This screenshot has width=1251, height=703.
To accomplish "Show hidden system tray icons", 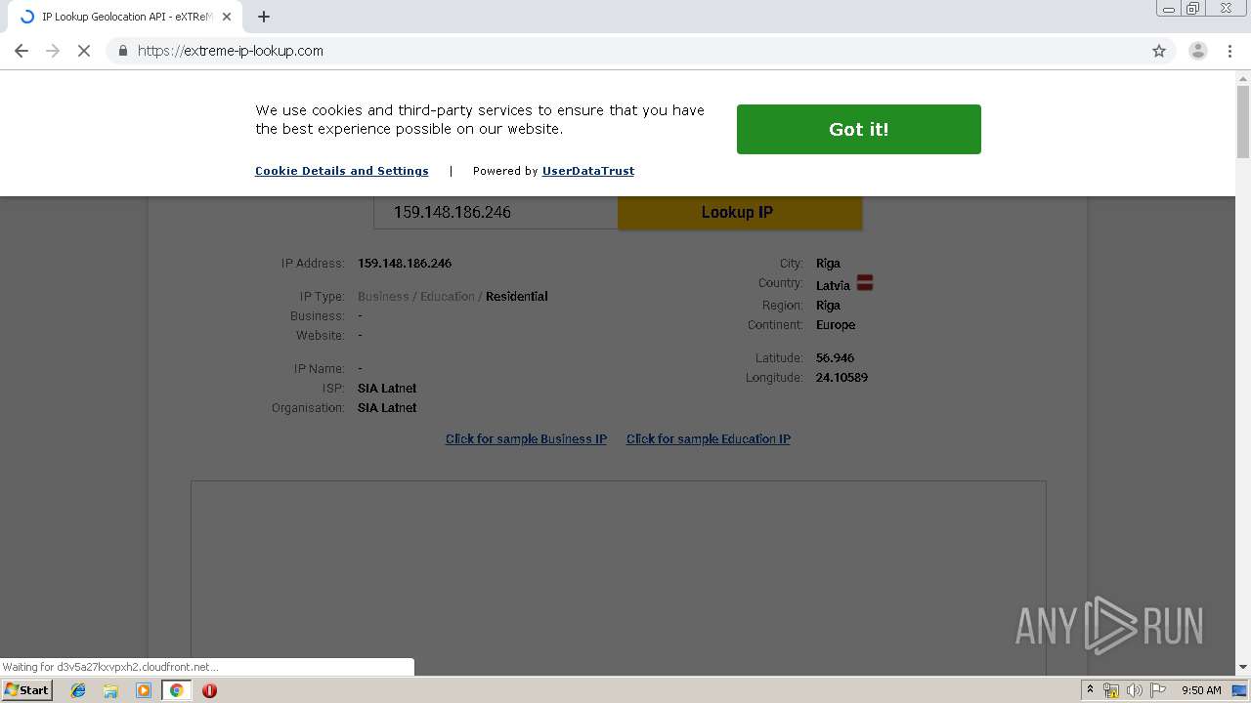I will [1090, 690].
